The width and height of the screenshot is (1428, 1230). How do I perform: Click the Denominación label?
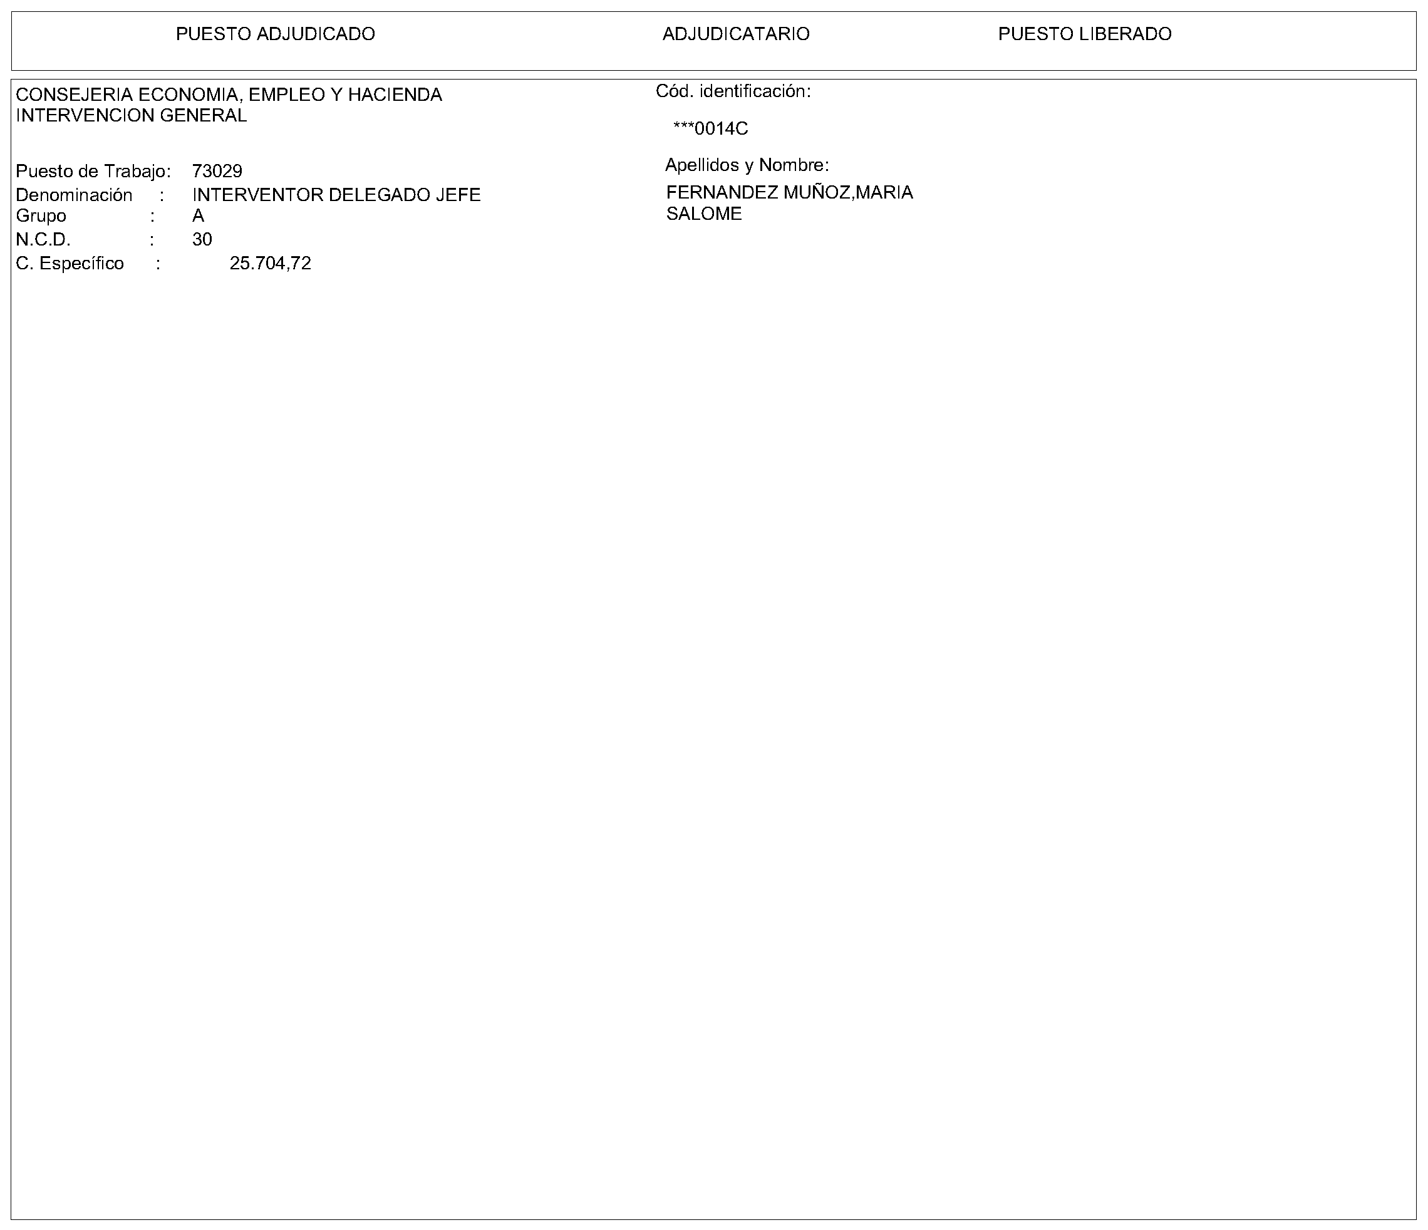pos(74,195)
